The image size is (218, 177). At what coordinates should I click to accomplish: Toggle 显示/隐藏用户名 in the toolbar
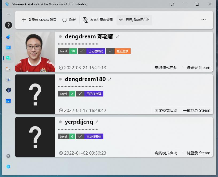tap(134, 19)
